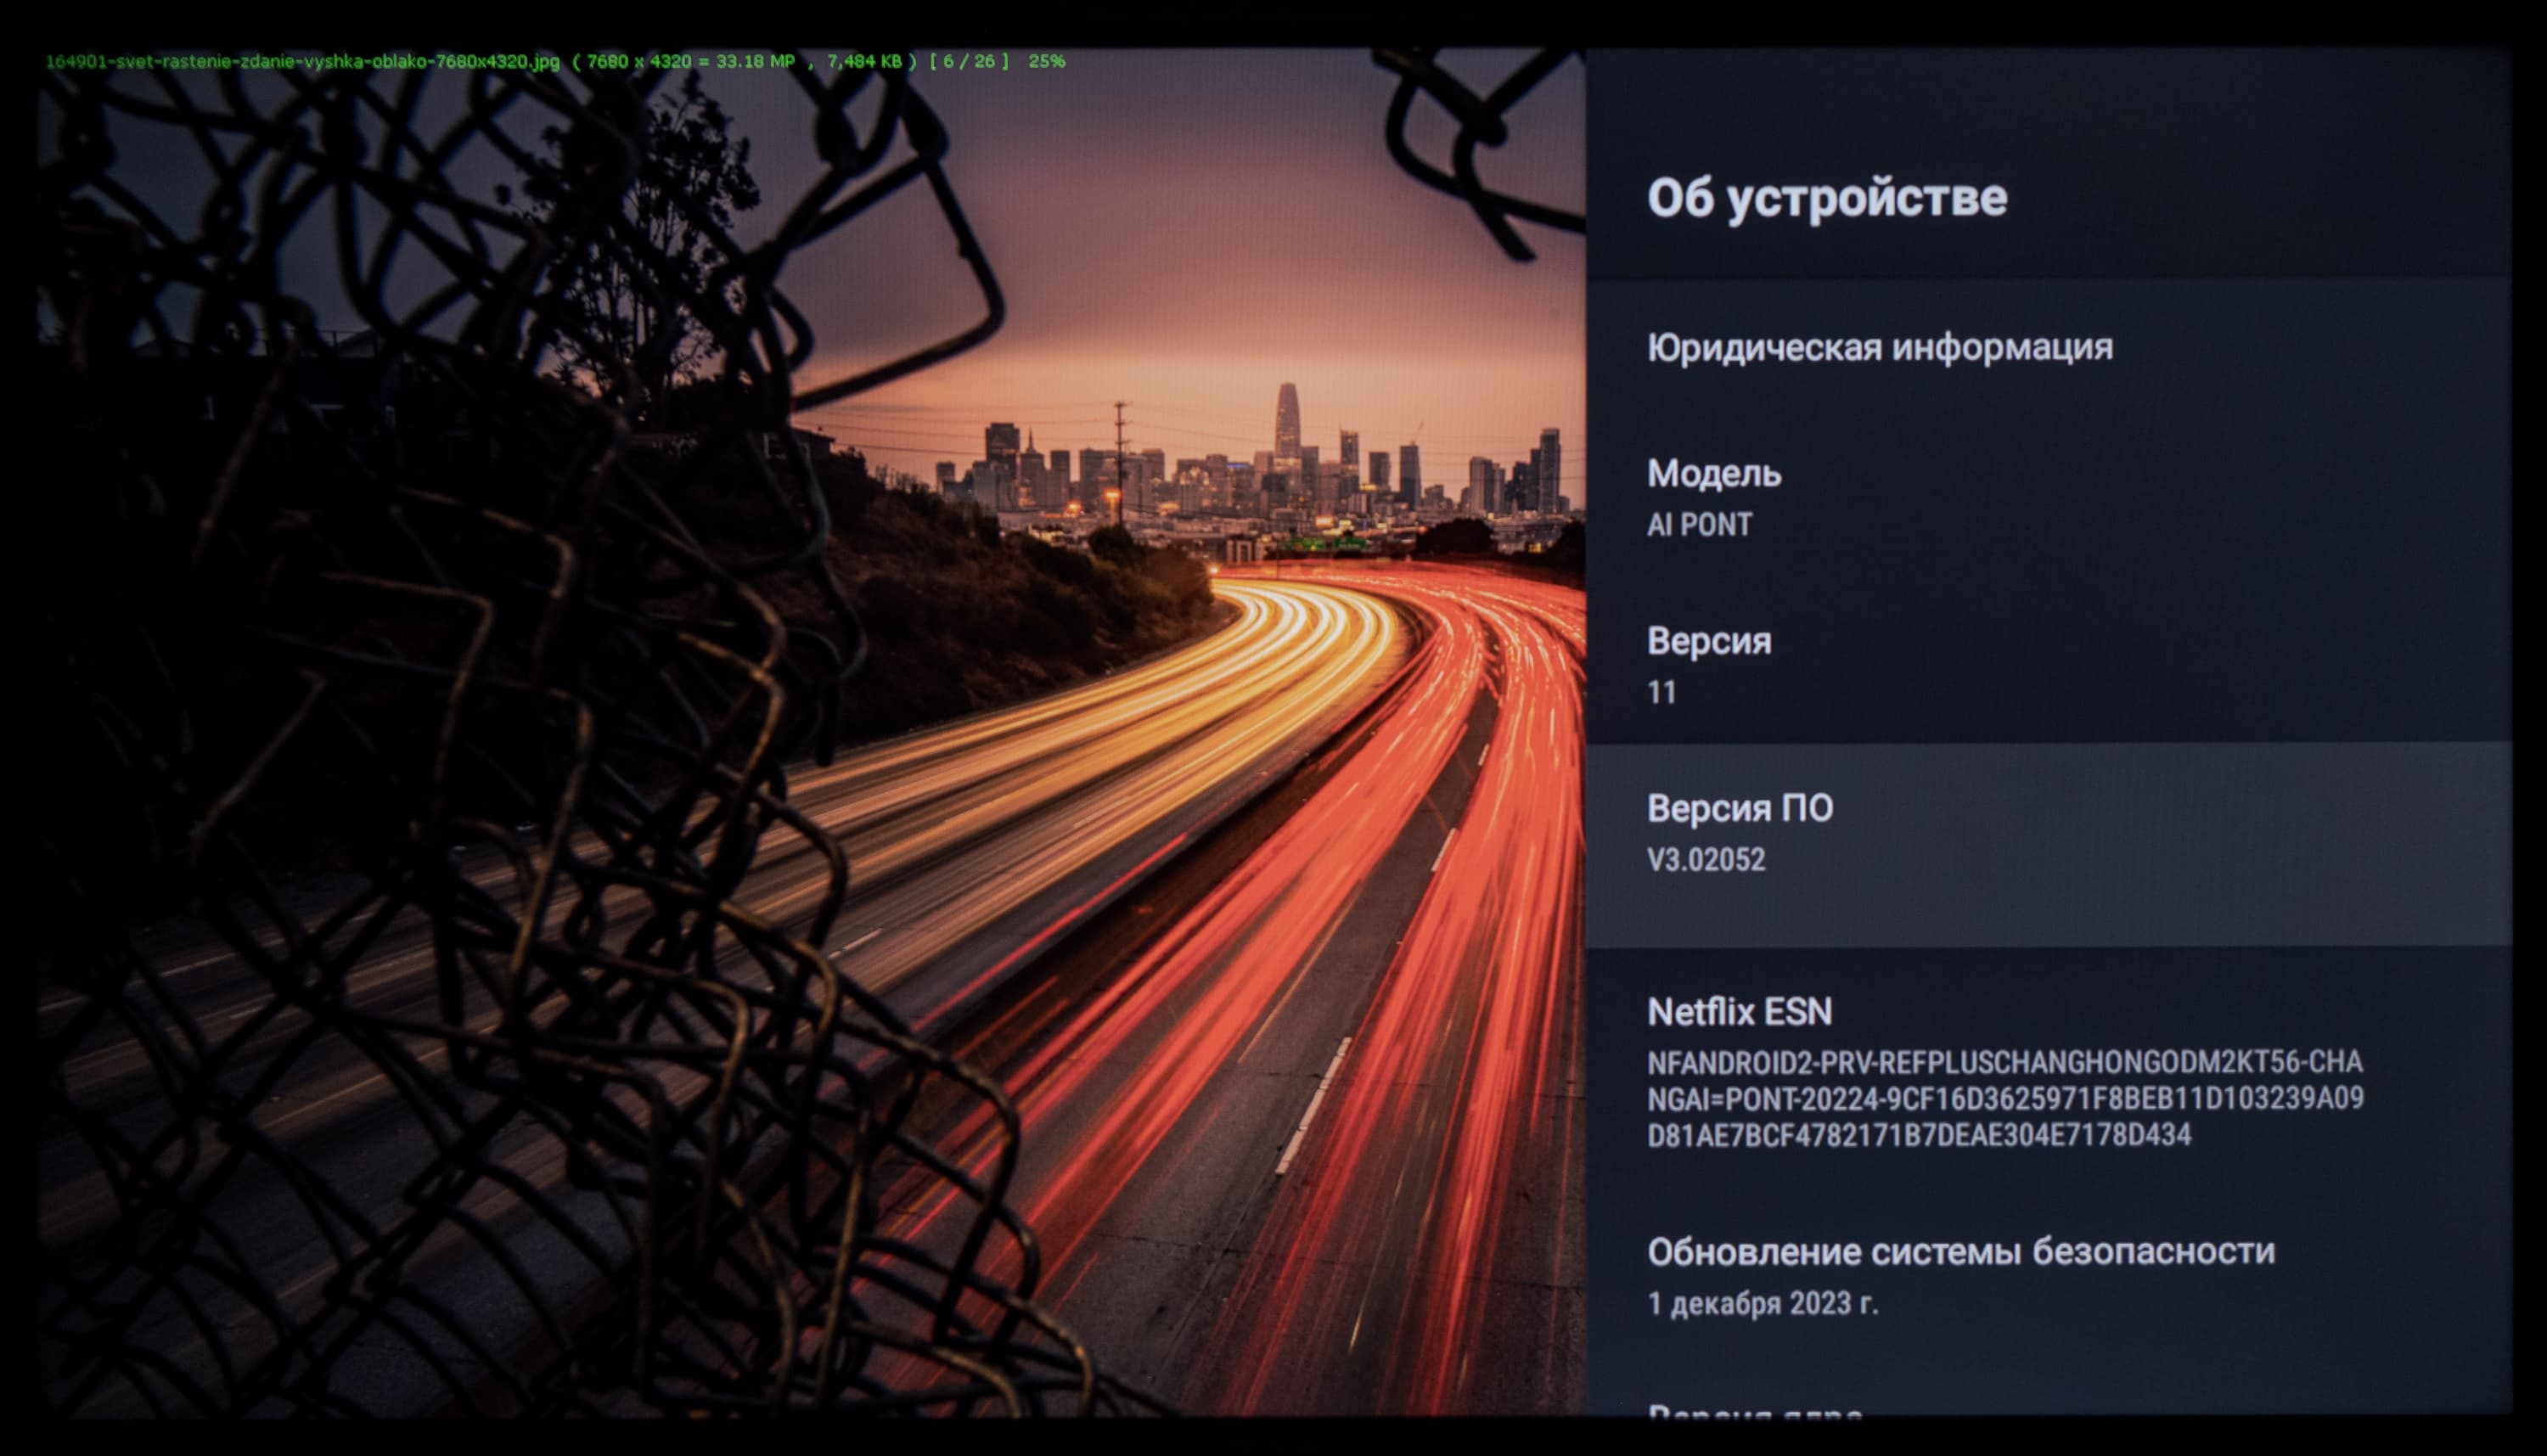Select the Модель entry
2547x1456 pixels.
point(1713,473)
